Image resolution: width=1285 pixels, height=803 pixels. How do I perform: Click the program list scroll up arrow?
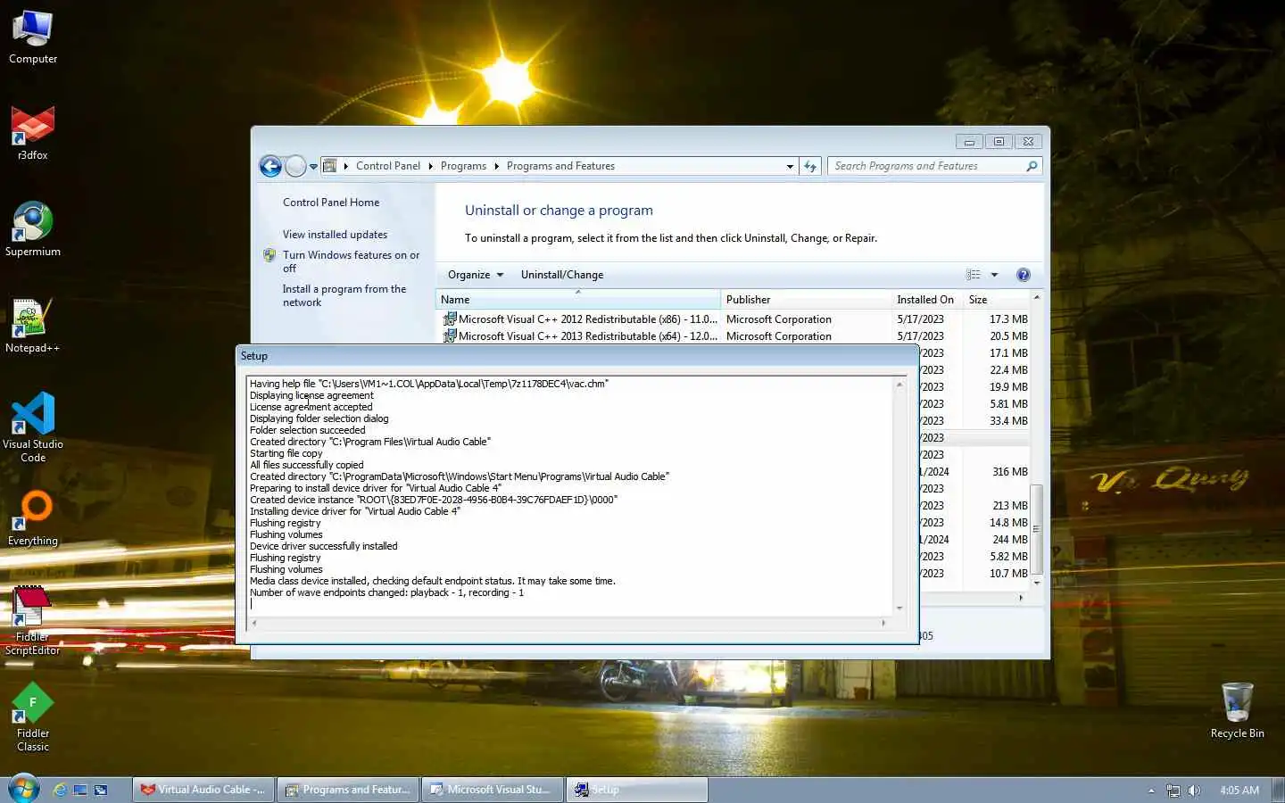click(1036, 297)
